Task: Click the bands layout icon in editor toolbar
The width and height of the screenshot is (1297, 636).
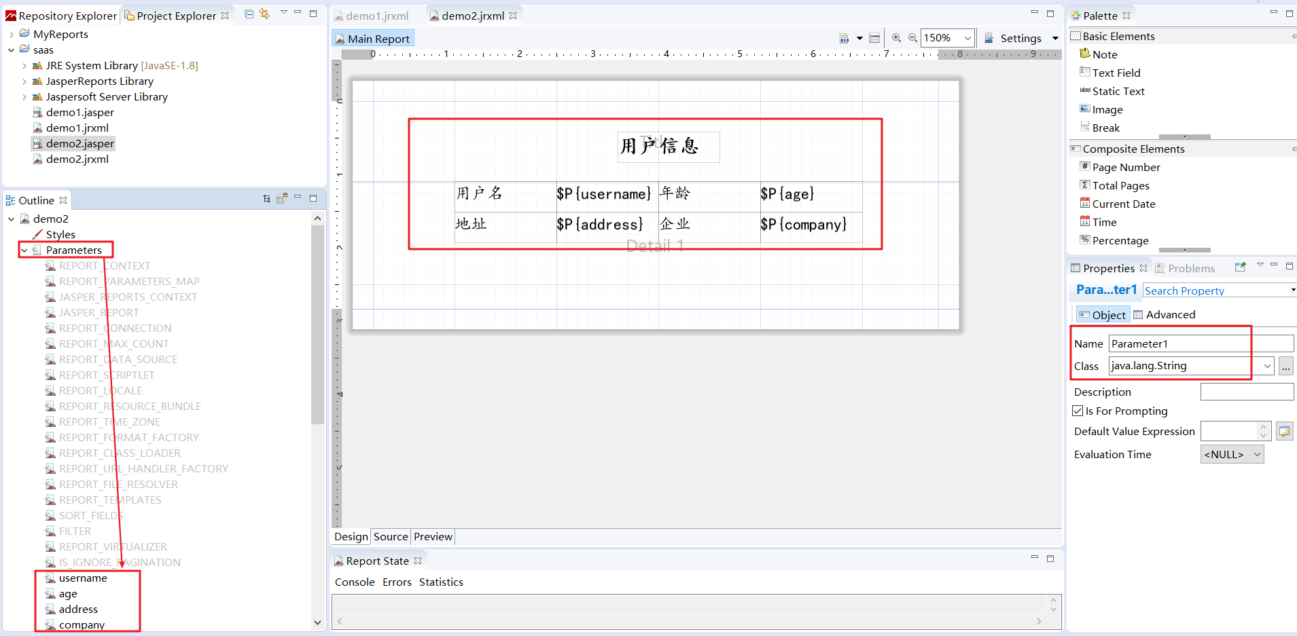Action: pos(874,39)
